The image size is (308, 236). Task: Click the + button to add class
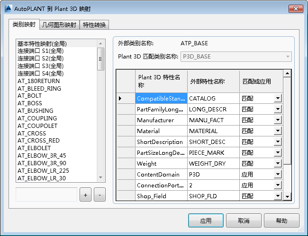[85, 195]
